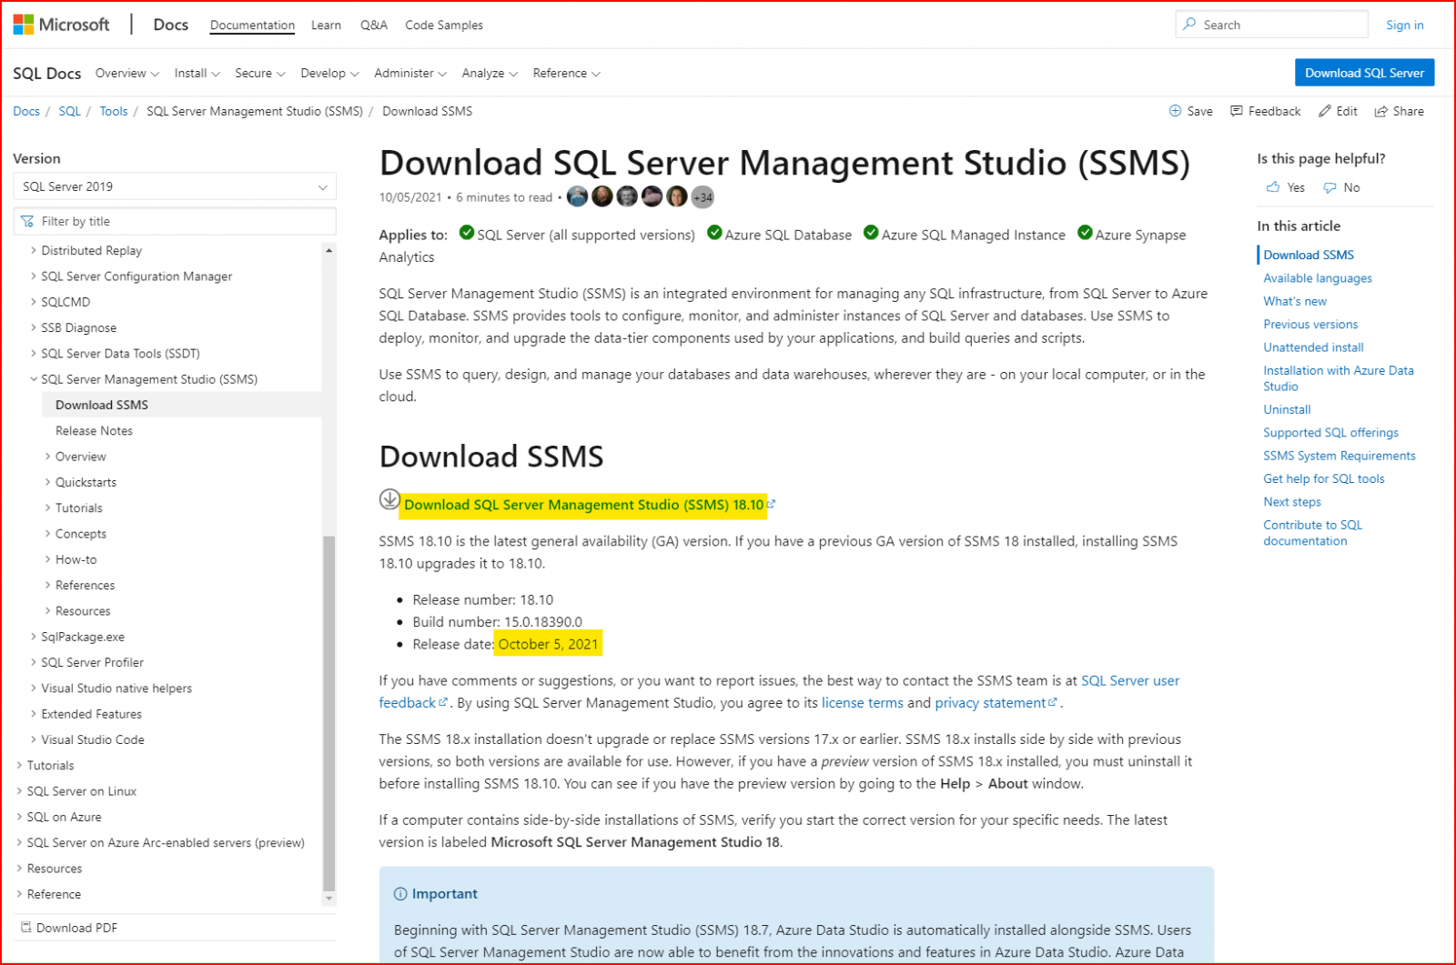The width and height of the screenshot is (1456, 965).
Task: Click the Sign in link
Action: [1404, 25]
